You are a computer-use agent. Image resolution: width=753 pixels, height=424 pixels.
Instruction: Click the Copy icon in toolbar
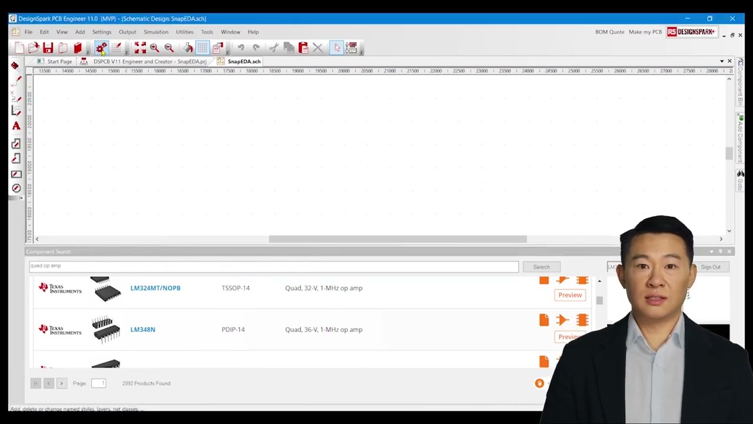[x=289, y=48]
